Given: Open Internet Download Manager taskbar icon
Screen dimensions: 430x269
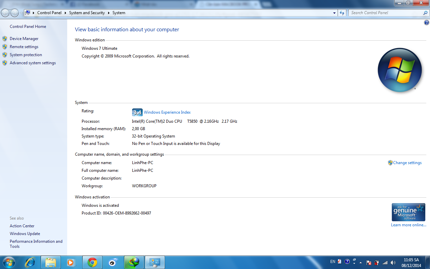Looking at the screenshot, I should click(134, 262).
